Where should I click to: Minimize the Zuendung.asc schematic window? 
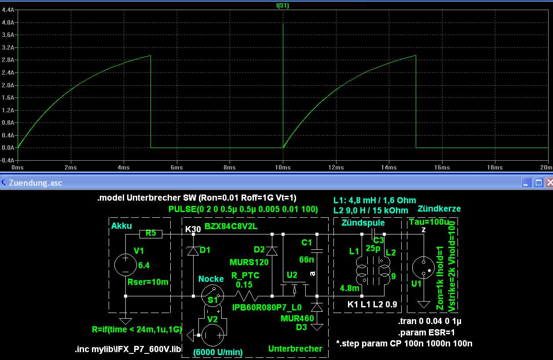(x=527, y=183)
